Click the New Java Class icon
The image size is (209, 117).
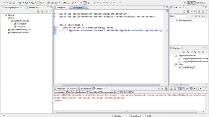56,3
